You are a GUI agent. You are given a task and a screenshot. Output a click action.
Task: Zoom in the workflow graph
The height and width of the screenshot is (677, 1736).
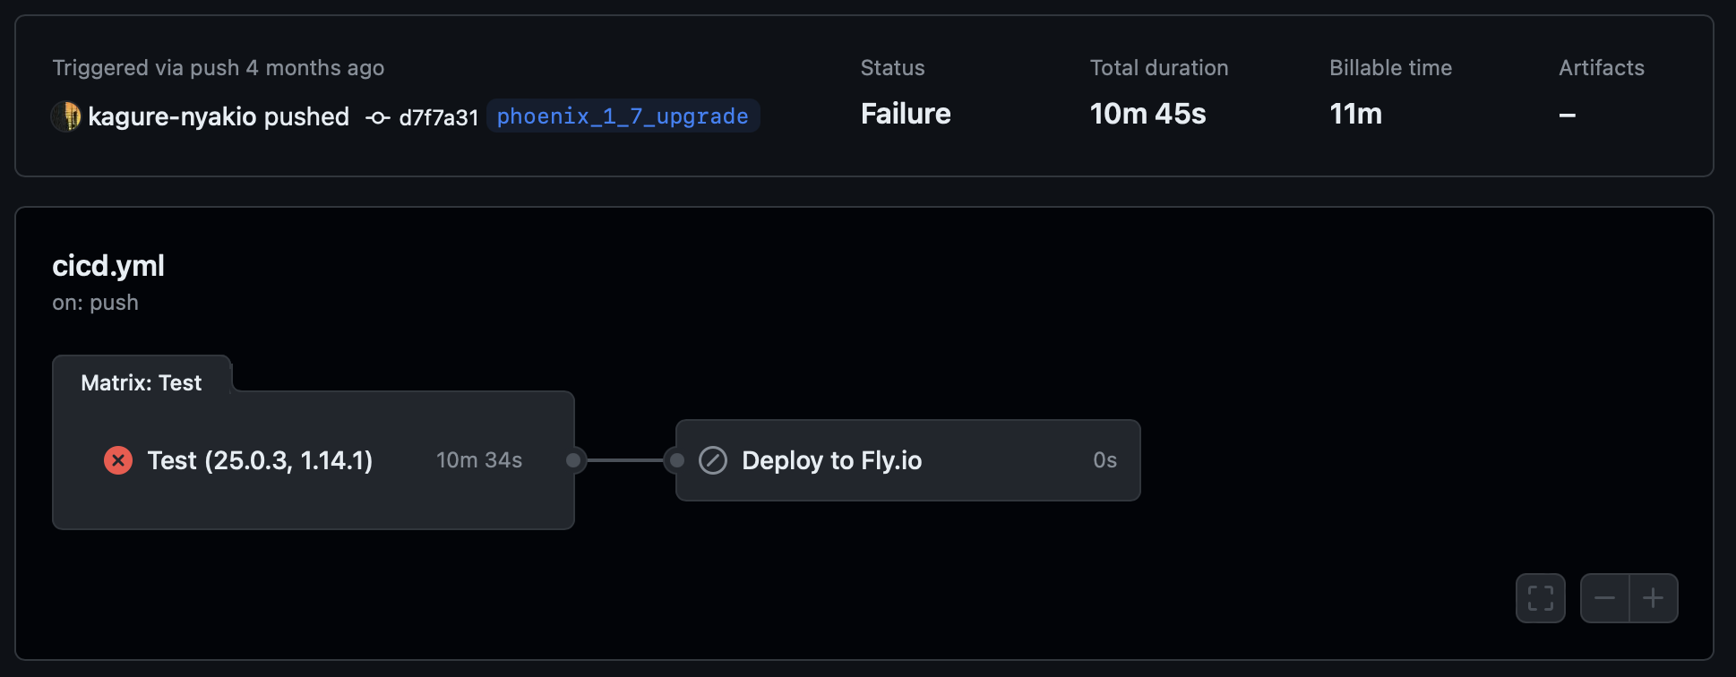coord(1654,598)
